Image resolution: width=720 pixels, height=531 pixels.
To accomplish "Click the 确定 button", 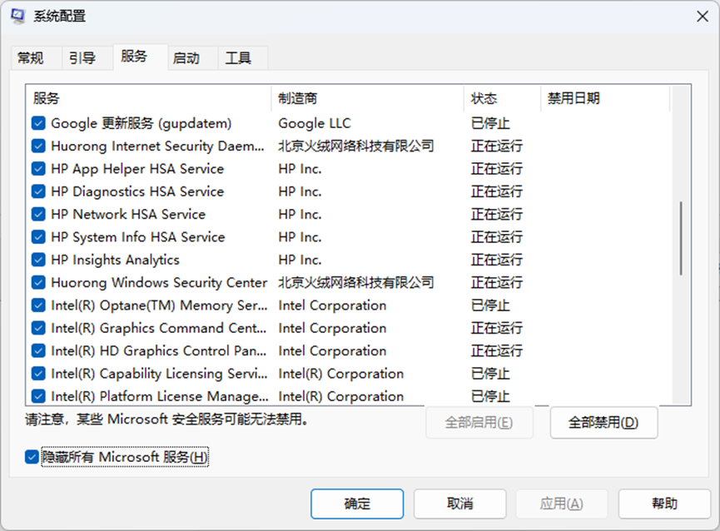I will click(357, 504).
